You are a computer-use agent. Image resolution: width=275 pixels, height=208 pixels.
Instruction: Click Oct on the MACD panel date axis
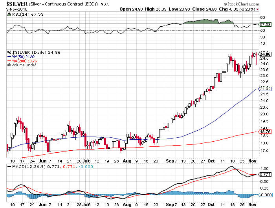pyautogui.click(x=211, y=204)
